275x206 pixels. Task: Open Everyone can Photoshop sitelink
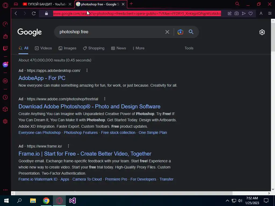click(39, 133)
